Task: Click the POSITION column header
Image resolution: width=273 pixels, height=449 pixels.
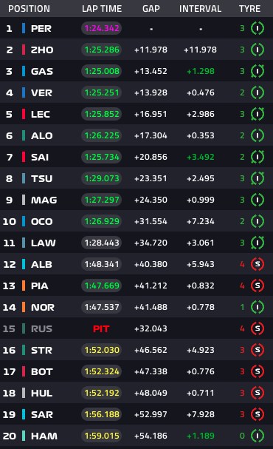Action: [x=29, y=9]
